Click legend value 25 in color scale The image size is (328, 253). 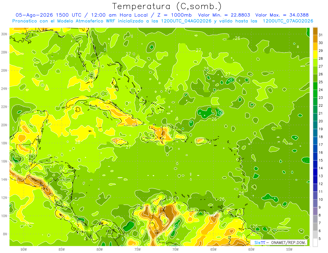[321, 82]
